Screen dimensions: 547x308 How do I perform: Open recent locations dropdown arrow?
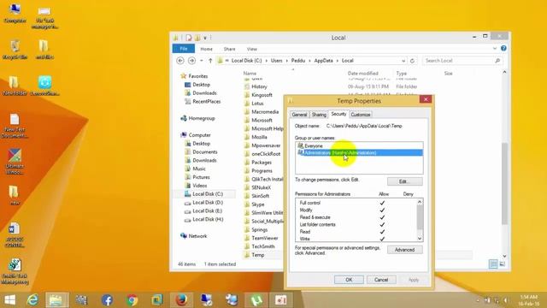(x=202, y=61)
